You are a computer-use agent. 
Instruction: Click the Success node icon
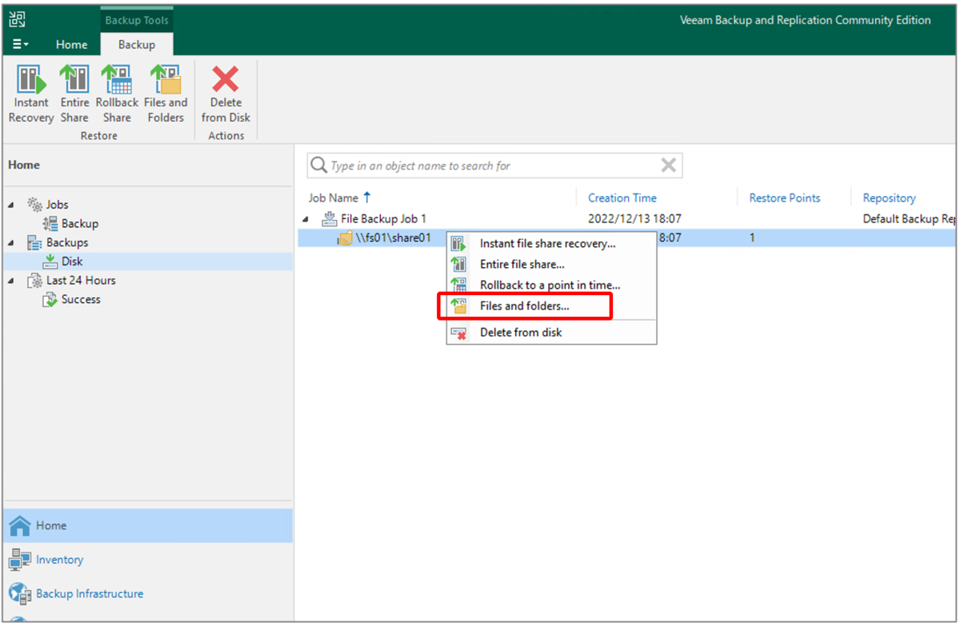coord(50,300)
